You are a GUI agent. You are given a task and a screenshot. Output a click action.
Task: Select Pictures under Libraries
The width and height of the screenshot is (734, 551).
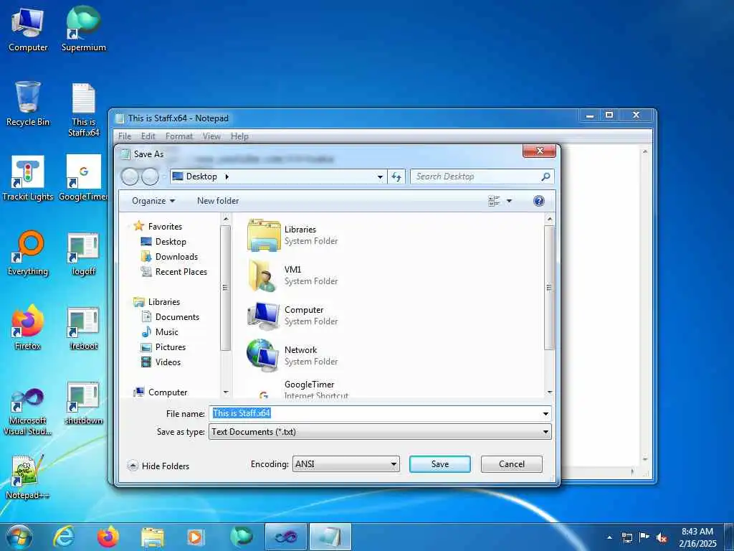(163, 347)
